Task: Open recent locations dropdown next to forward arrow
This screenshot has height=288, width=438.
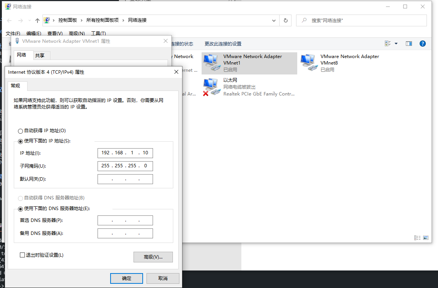Action: 29,20
